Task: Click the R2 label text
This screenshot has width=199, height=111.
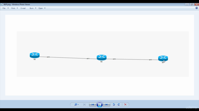Action: tap(101, 62)
